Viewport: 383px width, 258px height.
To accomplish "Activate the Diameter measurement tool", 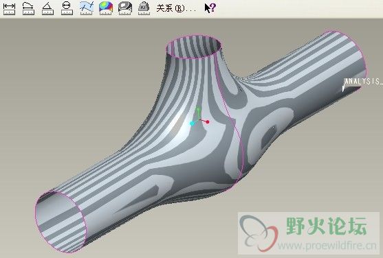I will pyautogui.click(x=67, y=8).
